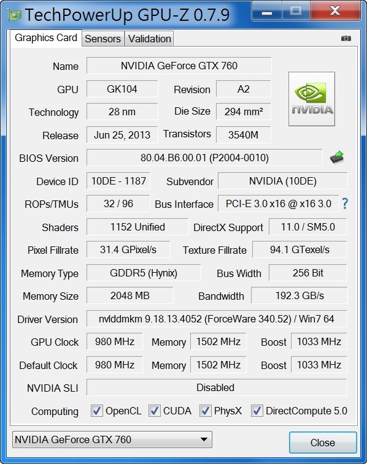This screenshot has height=464, width=367.
Task: Click the Bus Interface question mark icon
Action: [x=345, y=203]
